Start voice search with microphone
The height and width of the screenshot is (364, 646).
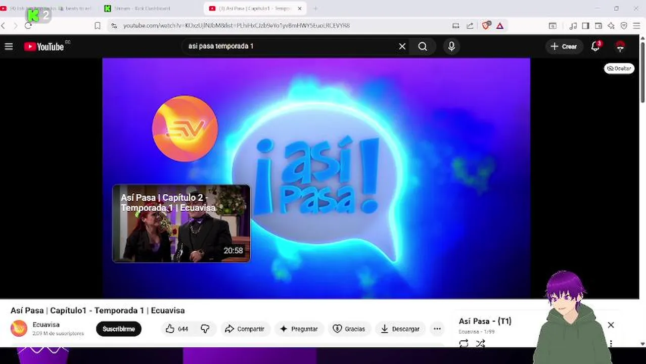click(x=451, y=47)
